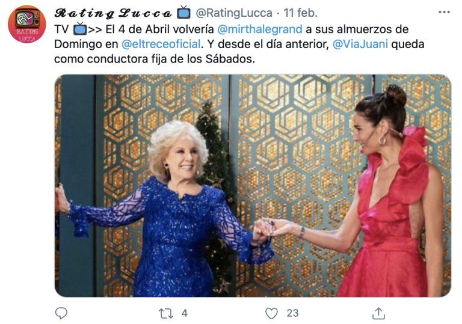The width and height of the screenshot is (462, 324).
Task: Enlarge the attached tweet photo
Action: (x=253, y=186)
